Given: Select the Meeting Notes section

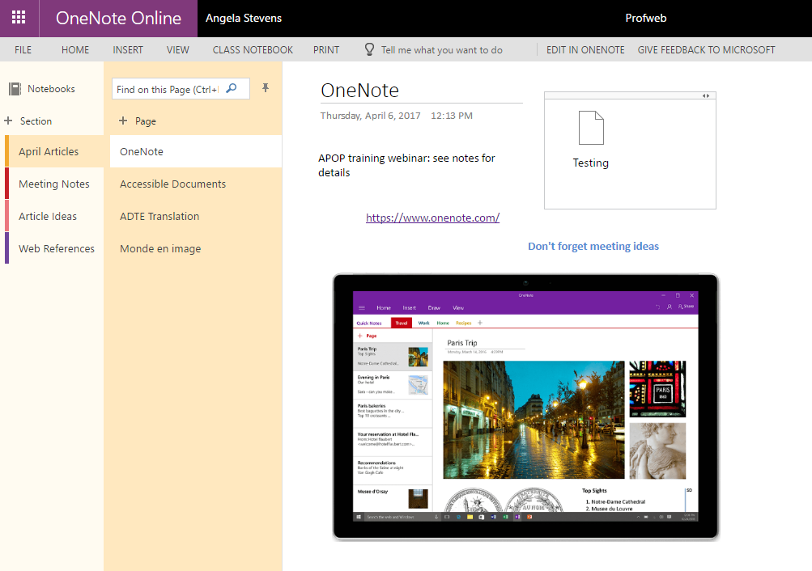Looking at the screenshot, I should click(x=54, y=184).
